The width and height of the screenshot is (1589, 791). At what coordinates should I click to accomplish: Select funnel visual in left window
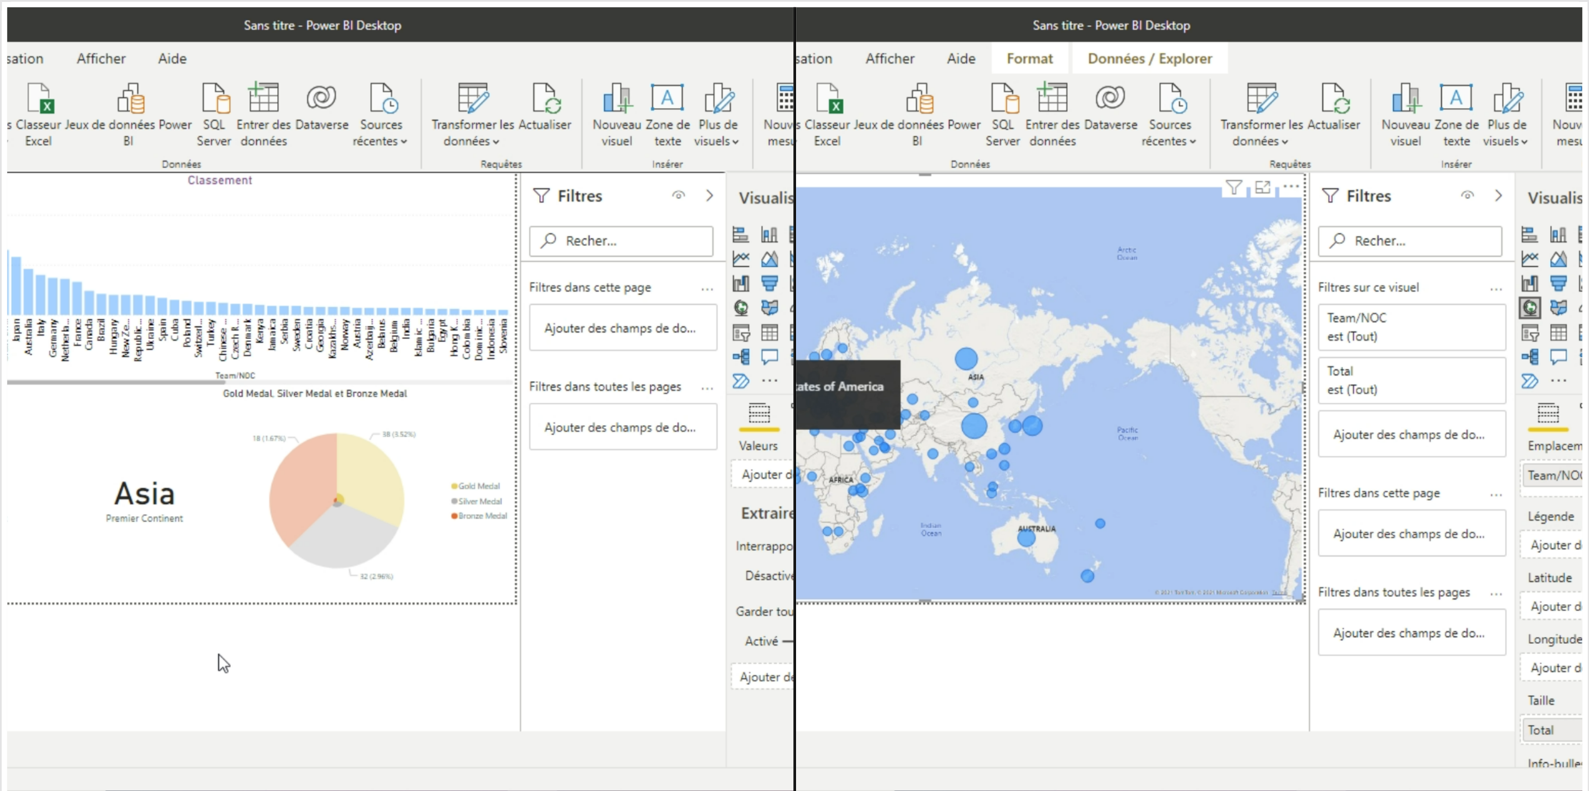coord(769,284)
